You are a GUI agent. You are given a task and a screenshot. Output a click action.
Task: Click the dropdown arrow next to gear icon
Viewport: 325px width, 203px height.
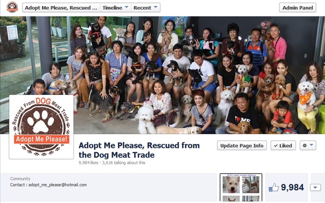(311, 145)
